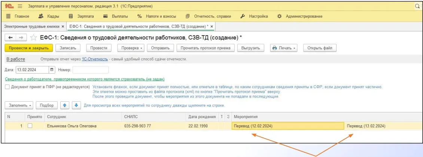The height and width of the screenshot is (157, 423).
Task: Go forward with the right arrow button
Action: click(x=21, y=37)
